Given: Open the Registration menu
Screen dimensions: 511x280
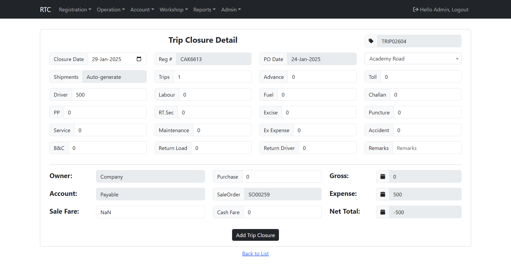Looking at the screenshot, I should [x=75, y=10].
